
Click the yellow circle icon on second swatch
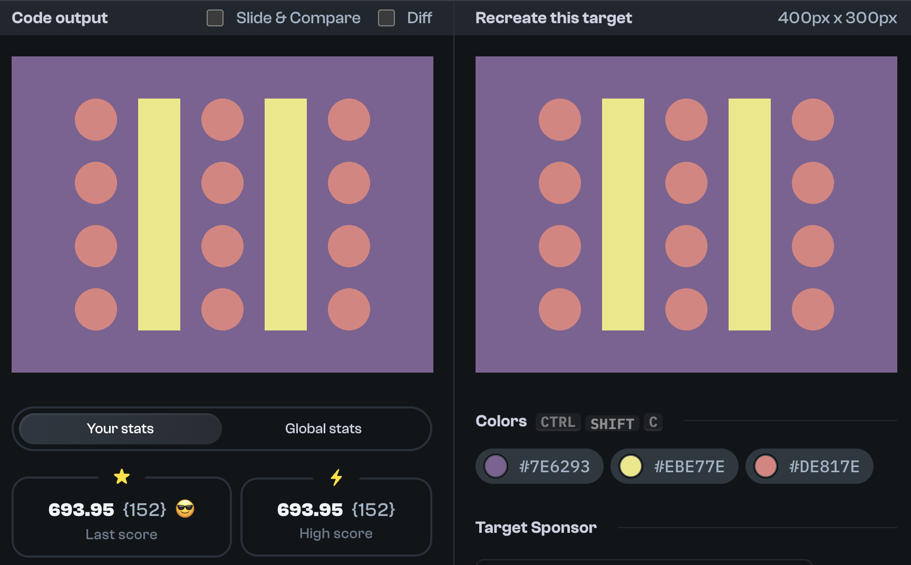[x=631, y=466]
